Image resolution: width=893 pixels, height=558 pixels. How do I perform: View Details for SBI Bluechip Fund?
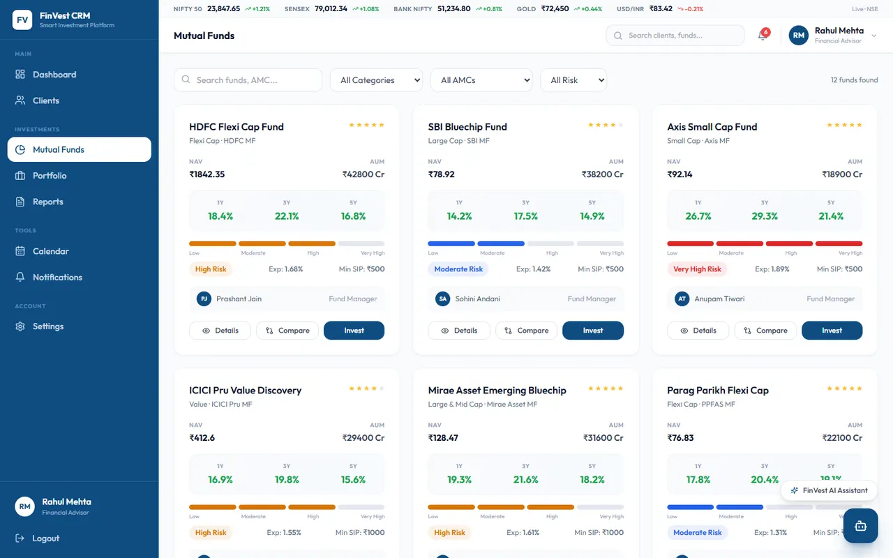coord(459,331)
